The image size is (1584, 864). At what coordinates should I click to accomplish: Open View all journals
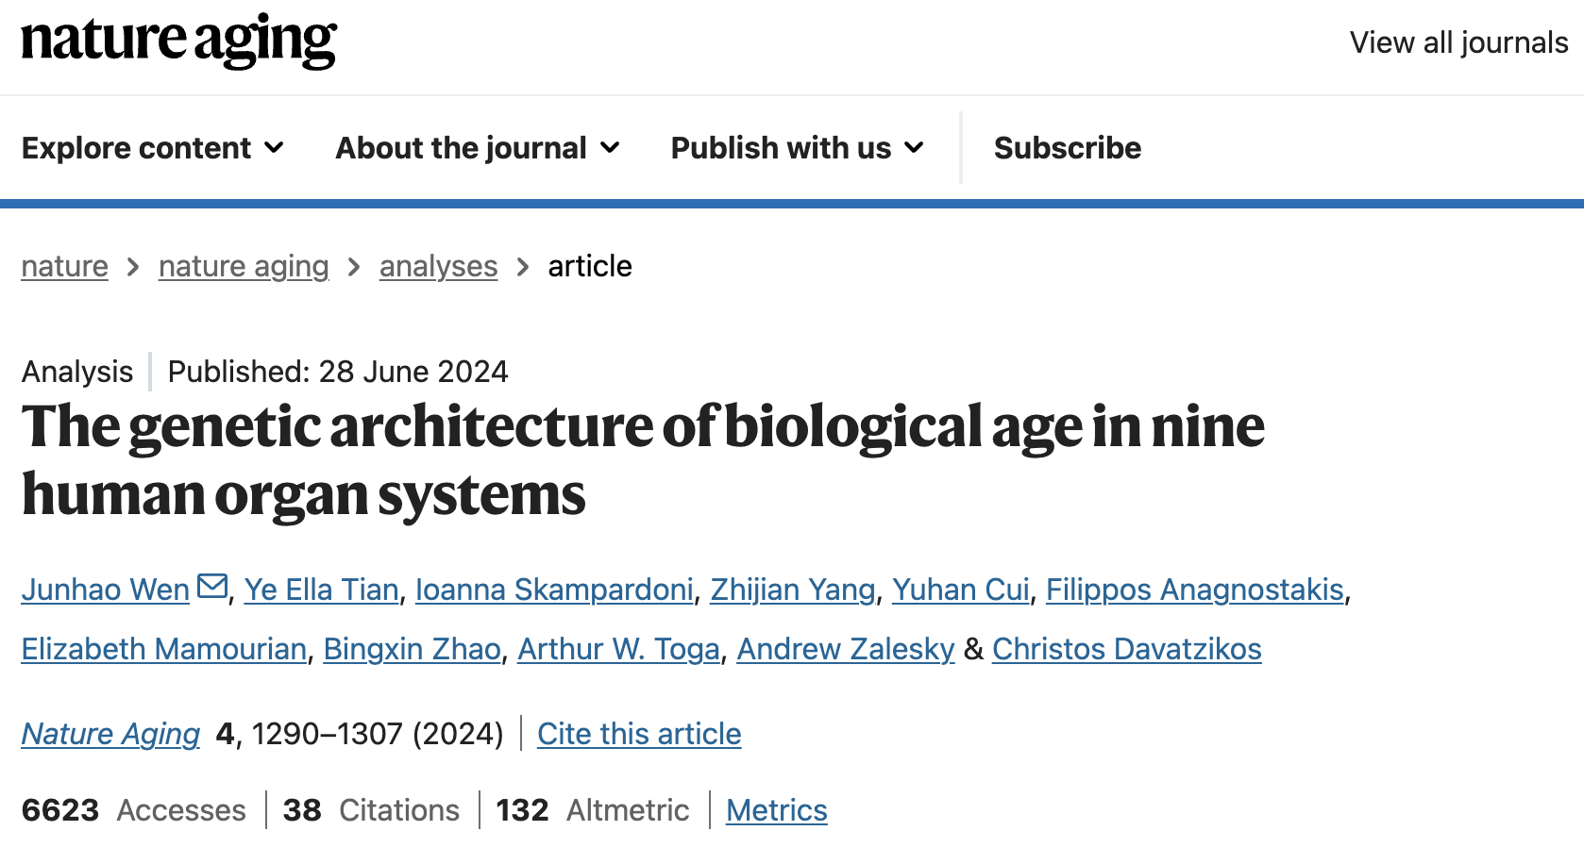pos(1458,42)
